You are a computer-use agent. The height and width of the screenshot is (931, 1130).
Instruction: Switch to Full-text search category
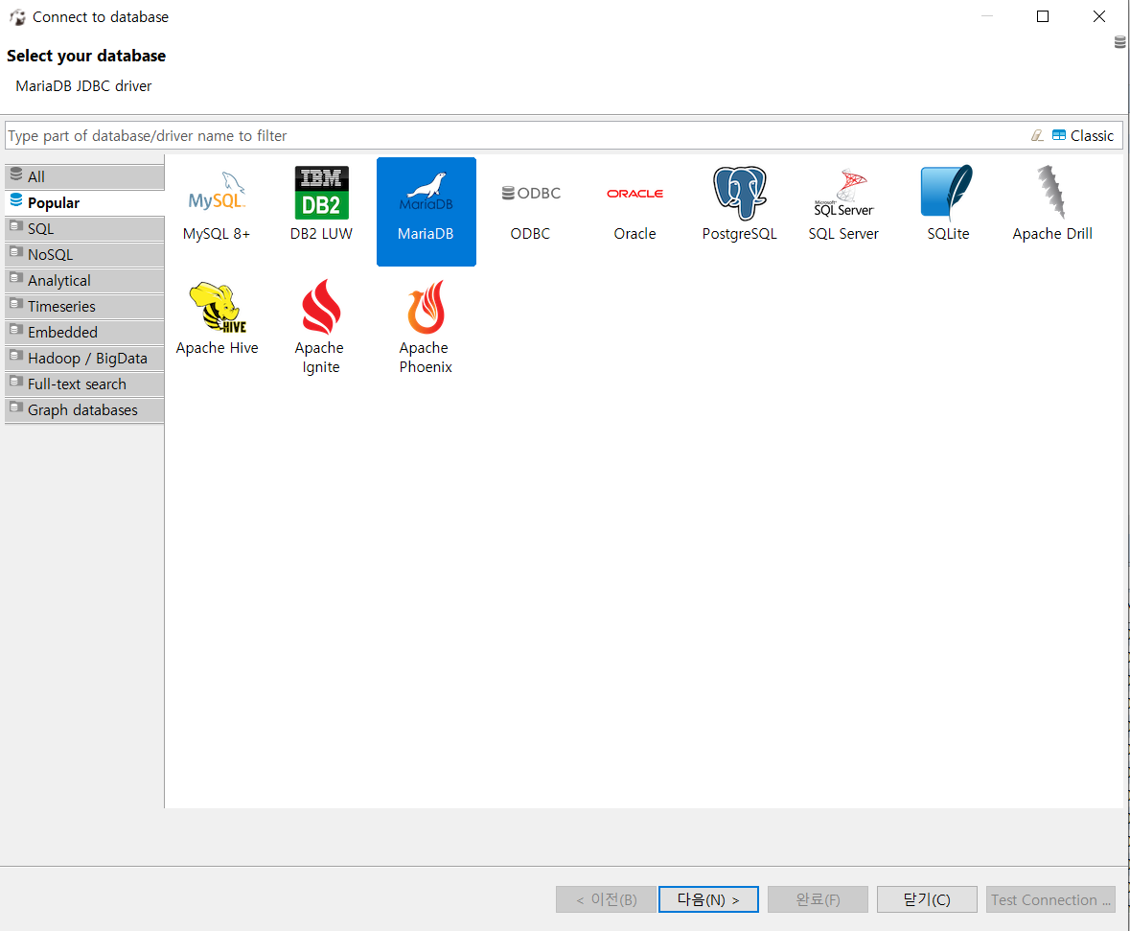84,384
